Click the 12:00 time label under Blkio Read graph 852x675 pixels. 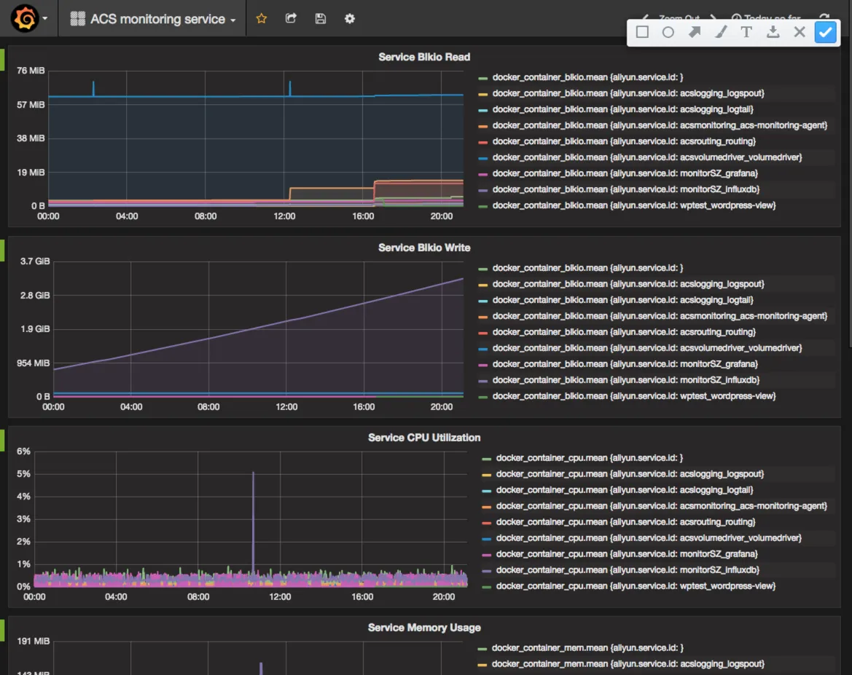coord(284,216)
